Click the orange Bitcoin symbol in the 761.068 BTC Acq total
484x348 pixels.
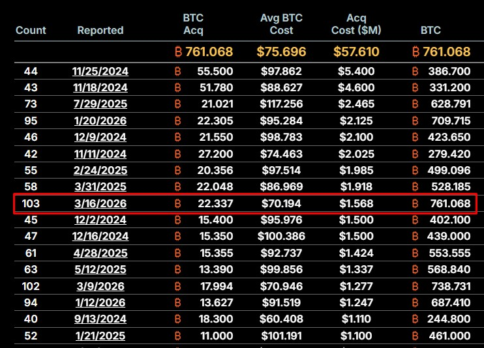(x=179, y=51)
